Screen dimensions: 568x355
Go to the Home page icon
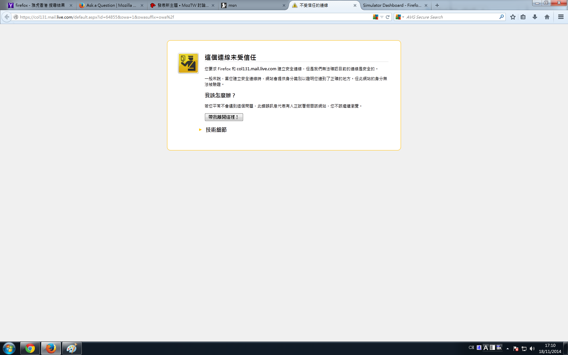pyautogui.click(x=547, y=17)
